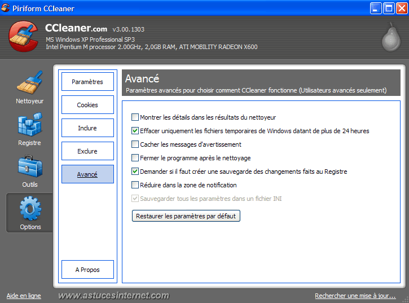
Task: Click the Avancé heading text
Action: point(142,78)
